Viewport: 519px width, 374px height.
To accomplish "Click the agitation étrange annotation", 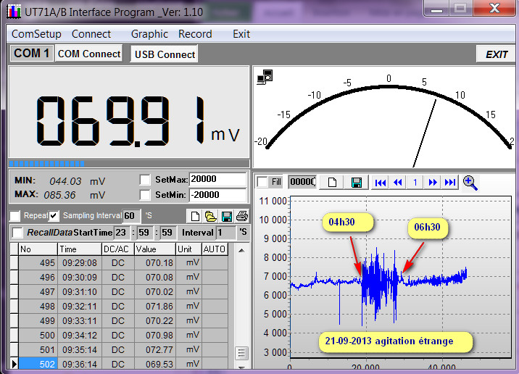I will [395, 341].
